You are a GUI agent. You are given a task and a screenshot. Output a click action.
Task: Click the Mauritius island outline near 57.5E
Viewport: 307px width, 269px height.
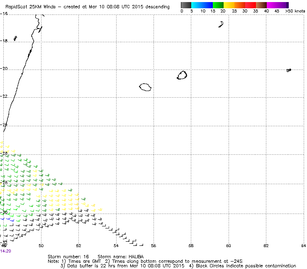pos(182,75)
